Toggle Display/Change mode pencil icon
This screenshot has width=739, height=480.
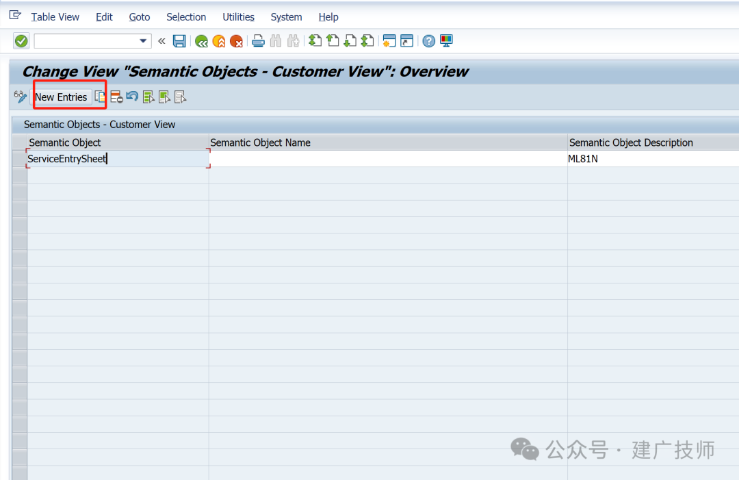click(x=21, y=97)
